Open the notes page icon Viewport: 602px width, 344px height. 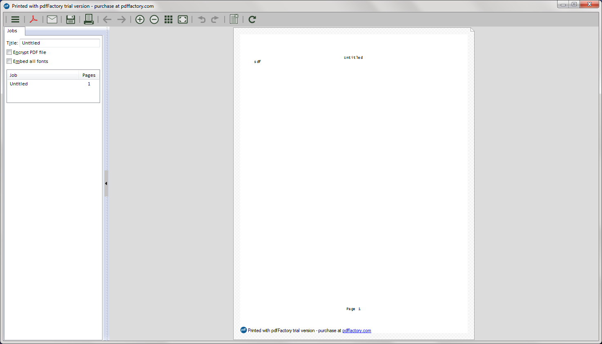click(x=234, y=19)
